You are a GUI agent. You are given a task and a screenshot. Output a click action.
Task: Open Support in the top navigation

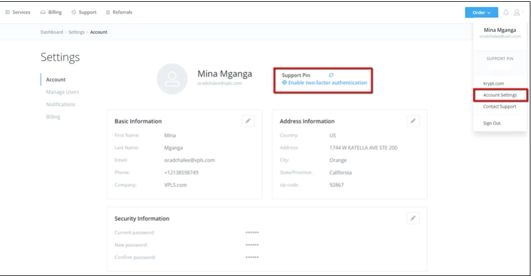click(84, 12)
